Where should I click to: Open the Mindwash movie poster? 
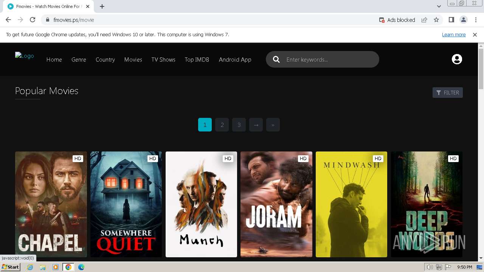click(351, 204)
